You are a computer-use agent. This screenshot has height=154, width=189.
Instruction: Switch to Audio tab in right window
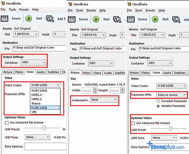[167, 73]
